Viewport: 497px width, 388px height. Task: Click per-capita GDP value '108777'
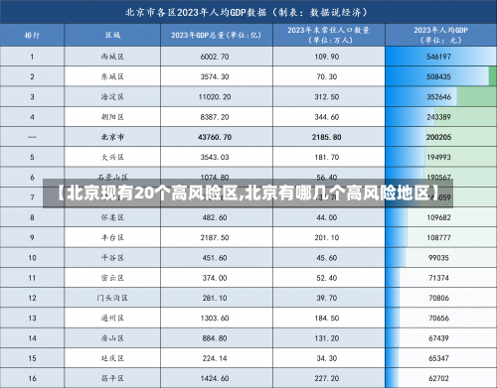click(x=438, y=237)
